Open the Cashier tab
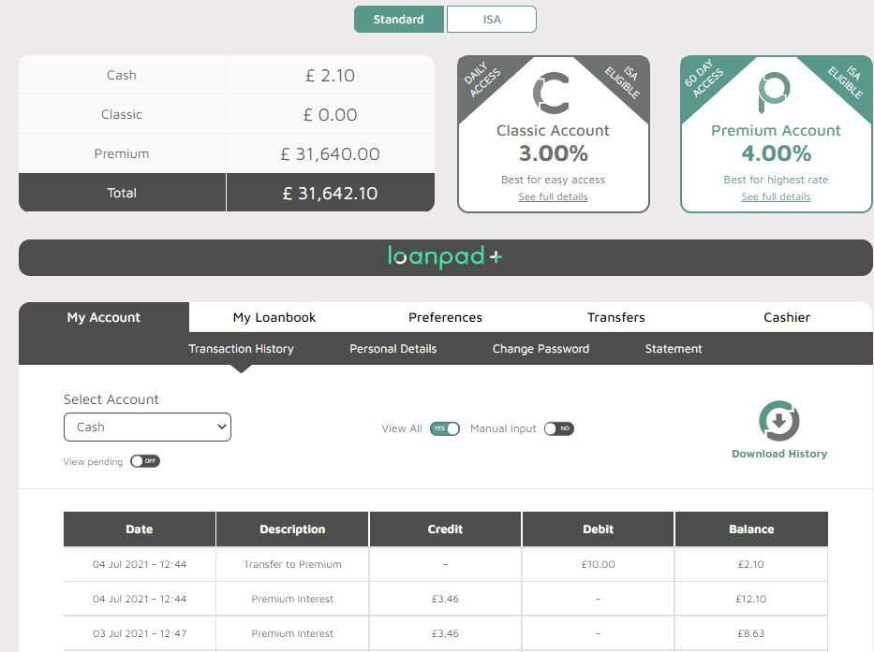Viewport: 874px width, 652px height. pyautogui.click(x=787, y=317)
